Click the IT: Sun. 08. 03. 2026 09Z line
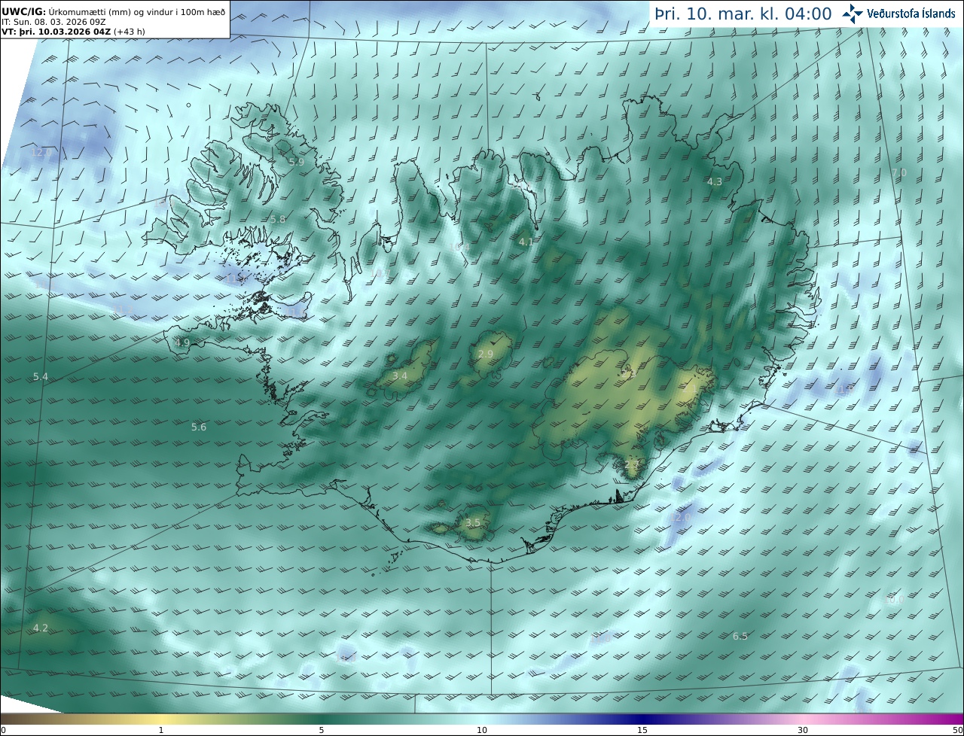964x736 pixels. pos(54,22)
